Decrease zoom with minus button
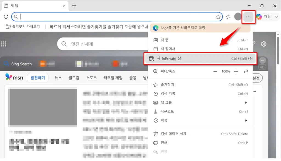 pyautogui.click(x=215, y=72)
